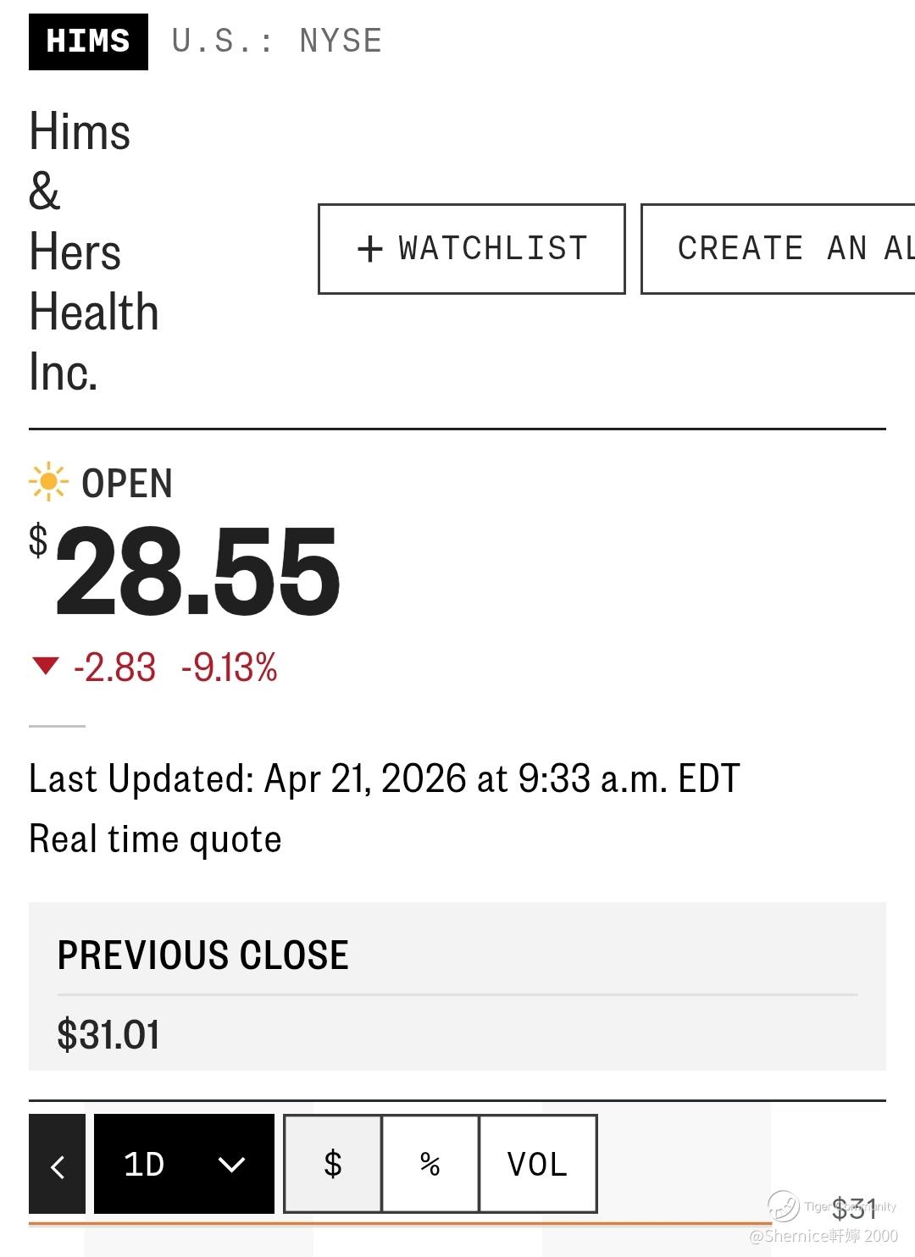Click the red down-triangle change indicator
Image resolution: width=915 pixels, height=1257 pixels.
click(45, 667)
